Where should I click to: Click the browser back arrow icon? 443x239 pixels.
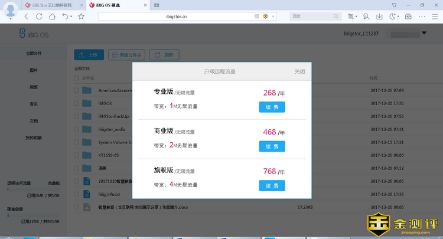[x=26, y=17]
